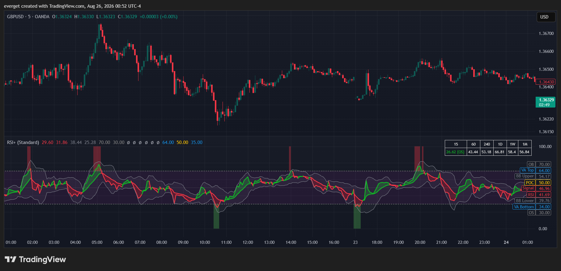Click the 24 date marker on time axis
The height and width of the screenshot is (271, 561).
point(506,242)
